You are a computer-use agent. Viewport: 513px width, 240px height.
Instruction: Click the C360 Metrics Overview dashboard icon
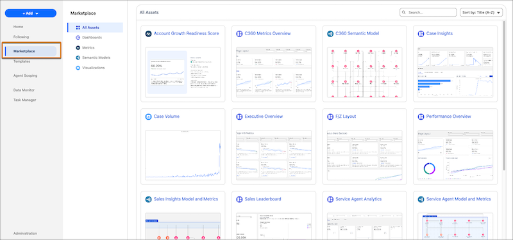[x=239, y=34]
